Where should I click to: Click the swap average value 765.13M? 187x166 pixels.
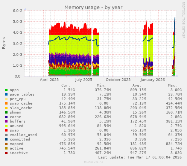pos(138,130)
